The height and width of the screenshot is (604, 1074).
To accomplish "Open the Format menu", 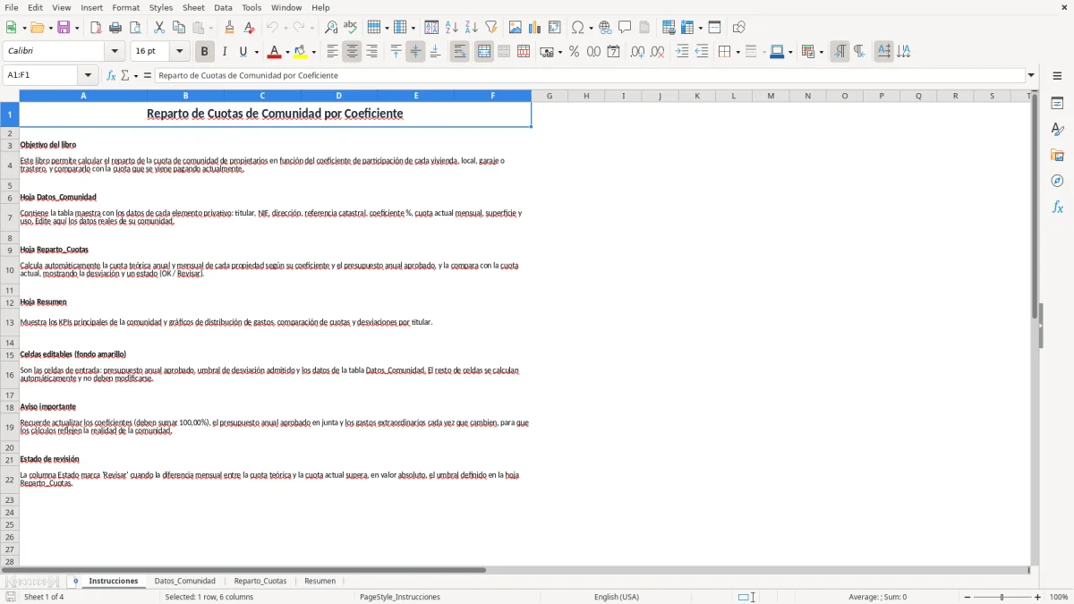I will pyautogui.click(x=125, y=7).
